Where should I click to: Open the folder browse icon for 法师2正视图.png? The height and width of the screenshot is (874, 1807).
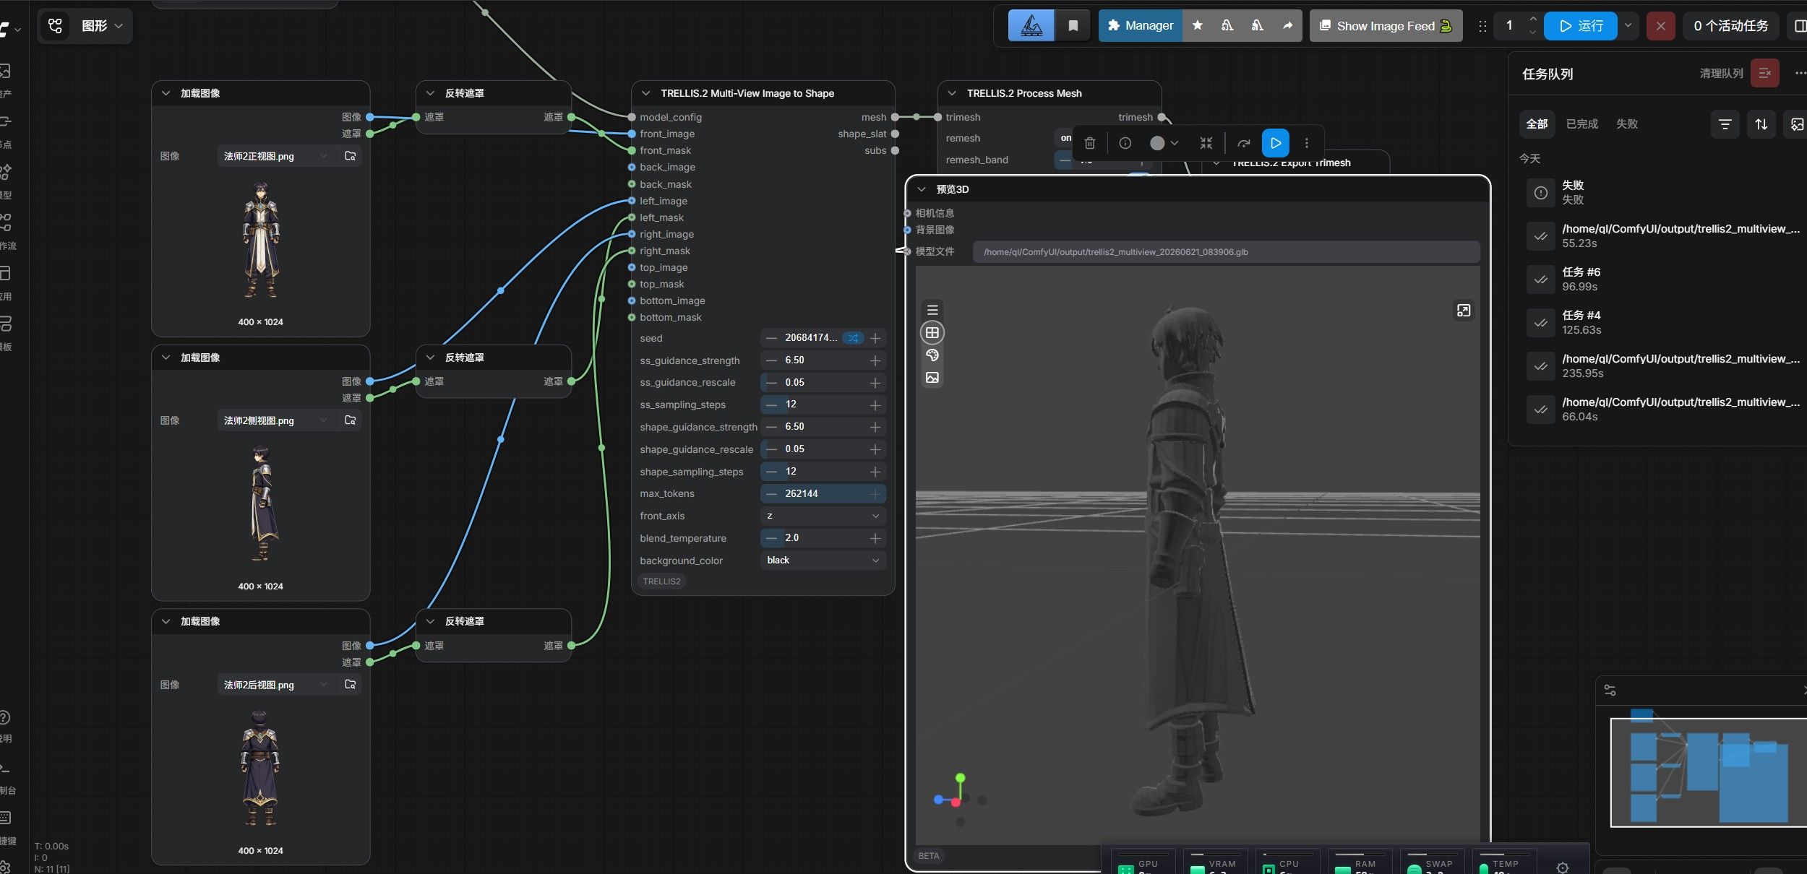click(x=351, y=156)
